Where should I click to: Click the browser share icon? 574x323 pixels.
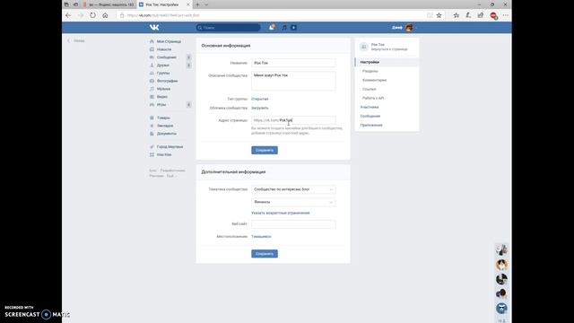481,15
